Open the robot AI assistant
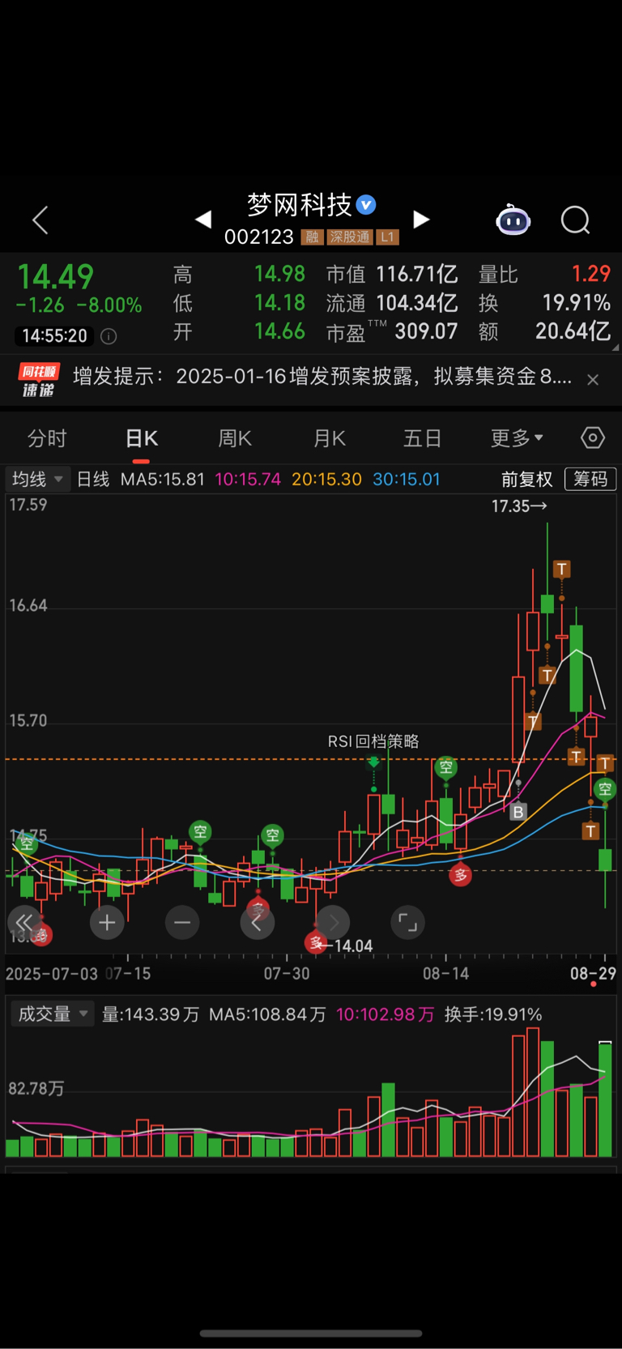622x1349 pixels. [x=513, y=219]
